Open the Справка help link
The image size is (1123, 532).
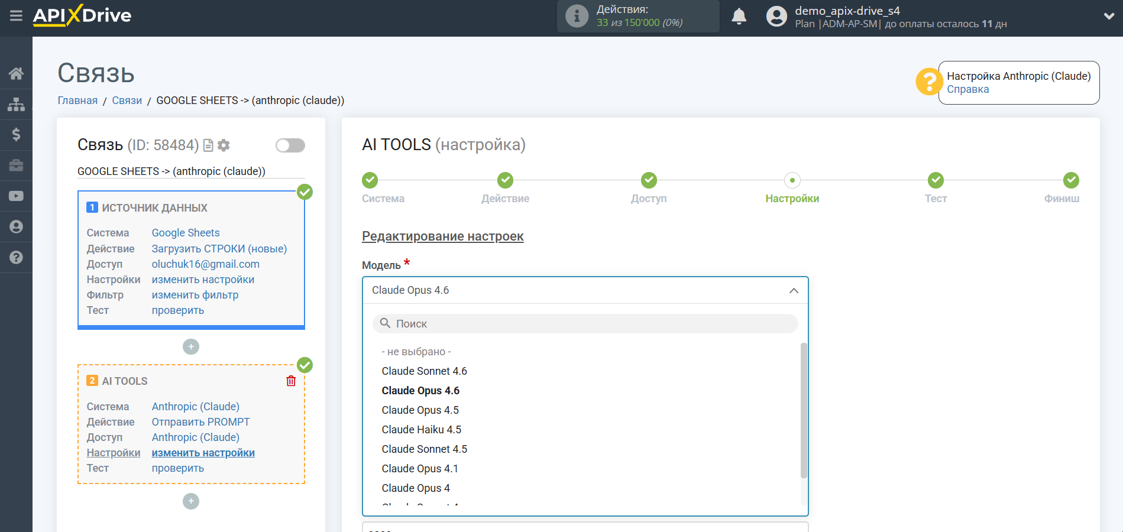tap(967, 89)
